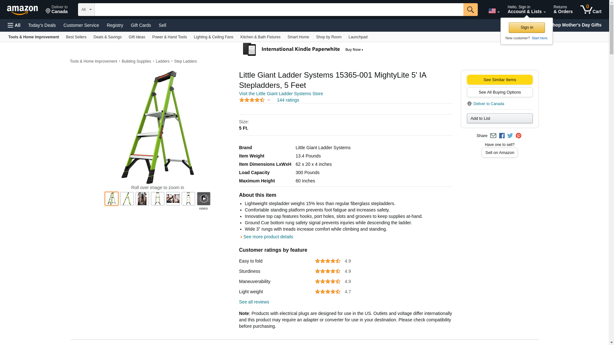The image size is (614, 345).
Task: Open Today's Deals in navigation
Action: [x=42, y=25]
